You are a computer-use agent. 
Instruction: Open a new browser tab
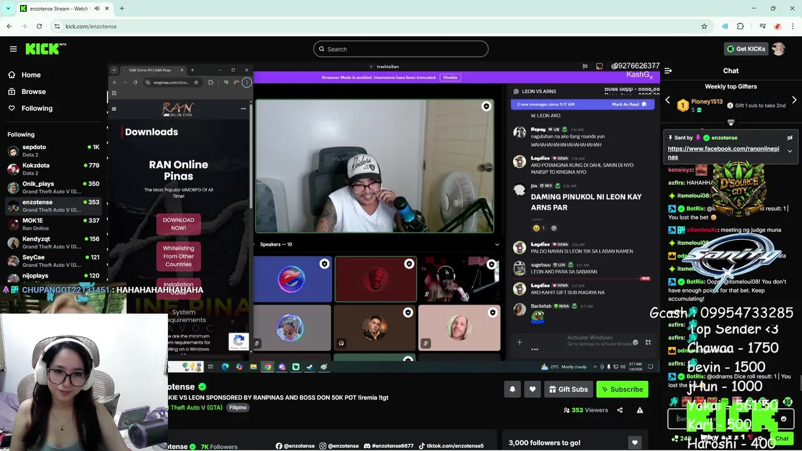click(x=122, y=9)
